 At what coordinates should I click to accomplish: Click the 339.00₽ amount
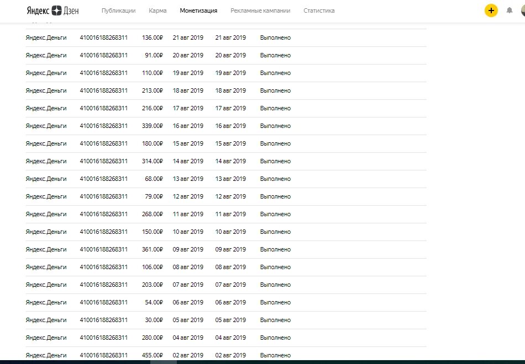pos(153,126)
